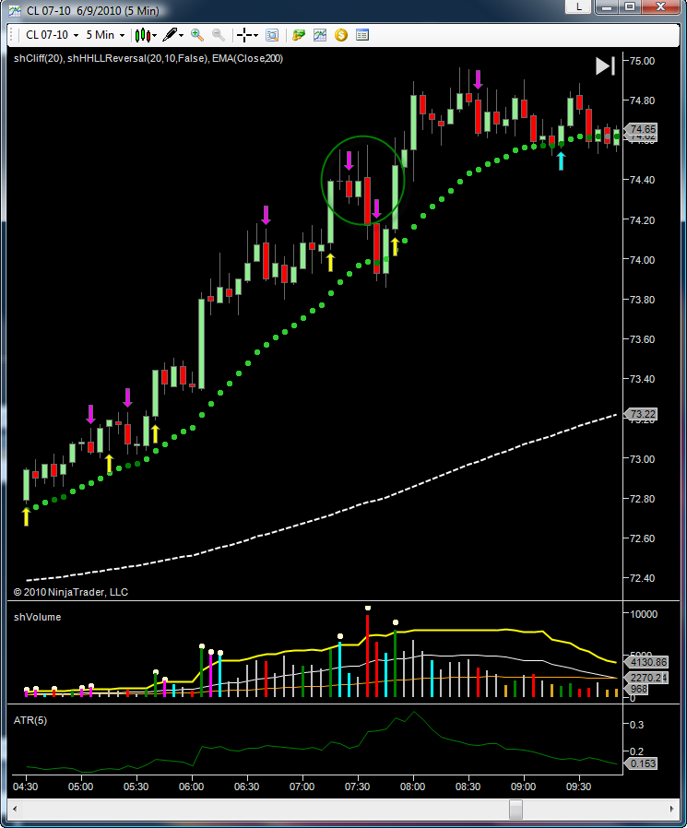
Task: Click the 72.40 price axis label
Action: coord(642,578)
